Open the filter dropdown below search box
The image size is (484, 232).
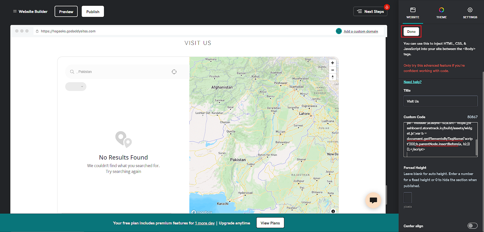click(76, 86)
